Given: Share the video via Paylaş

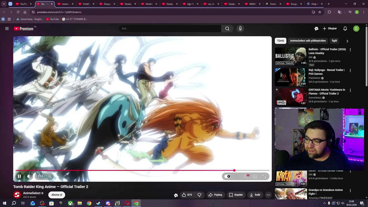Looking at the screenshot, I should [215, 195].
